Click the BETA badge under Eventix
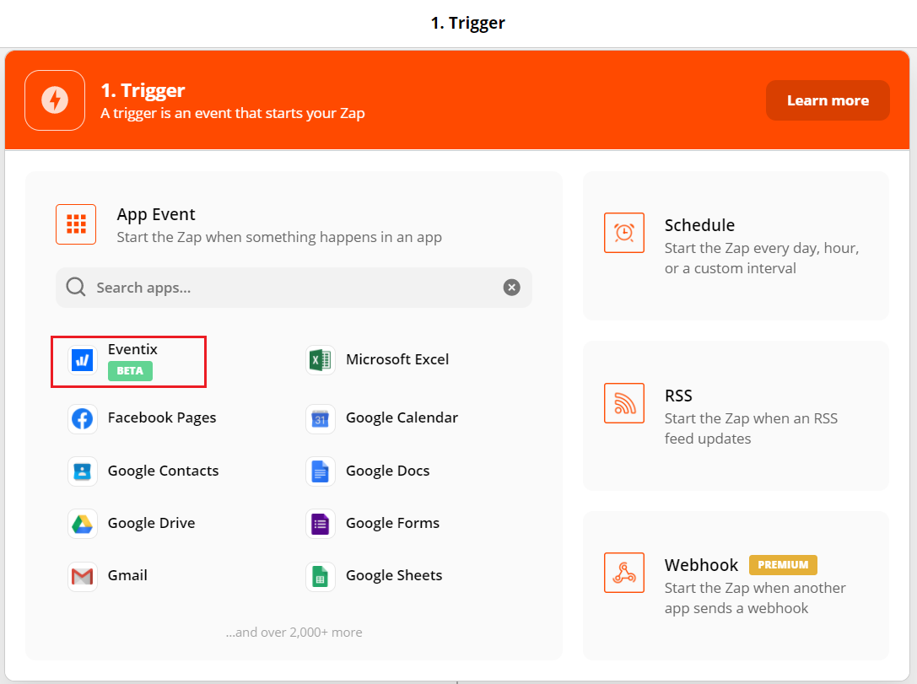 pos(131,370)
